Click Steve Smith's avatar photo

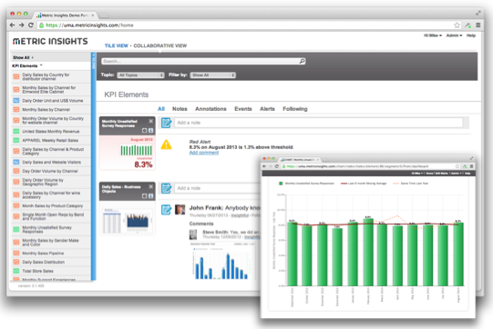coord(193,234)
